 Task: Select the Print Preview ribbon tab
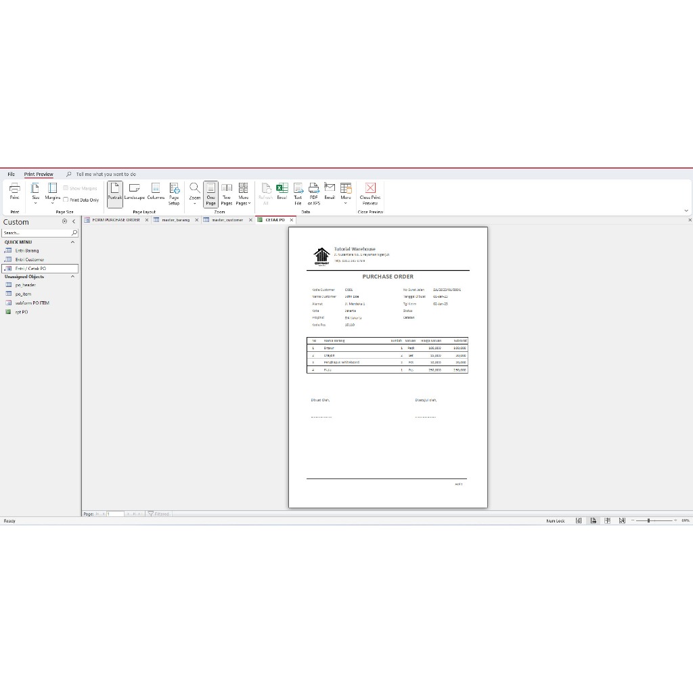click(x=39, y=174)
